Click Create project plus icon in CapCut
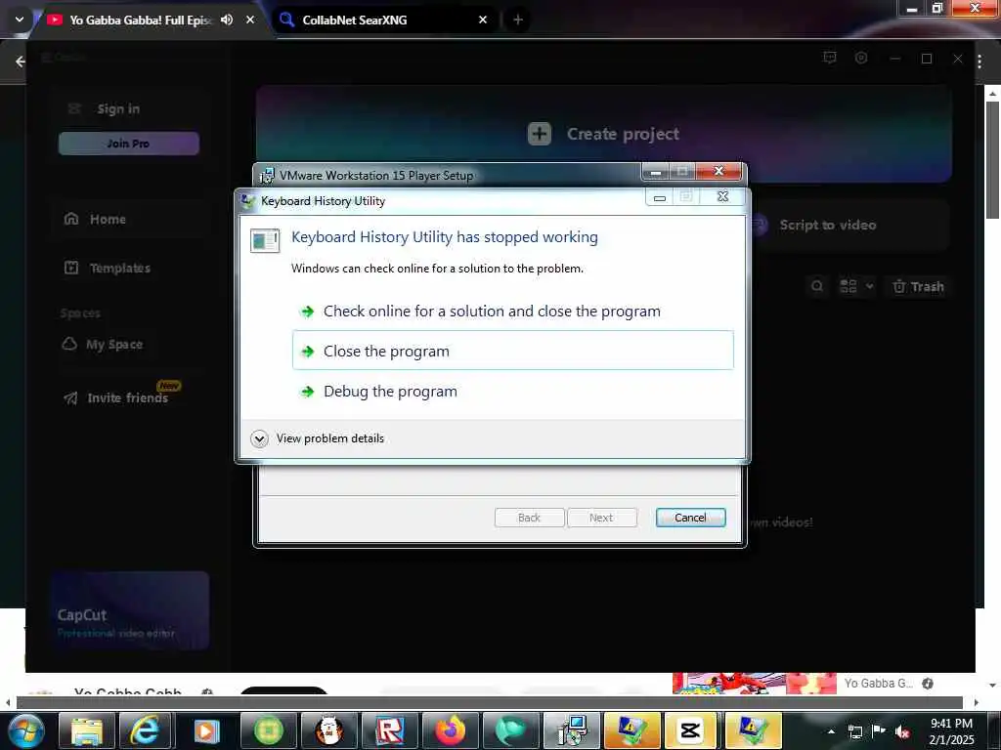The height and width of the screenshot is (750, 1001). point(540,134)
